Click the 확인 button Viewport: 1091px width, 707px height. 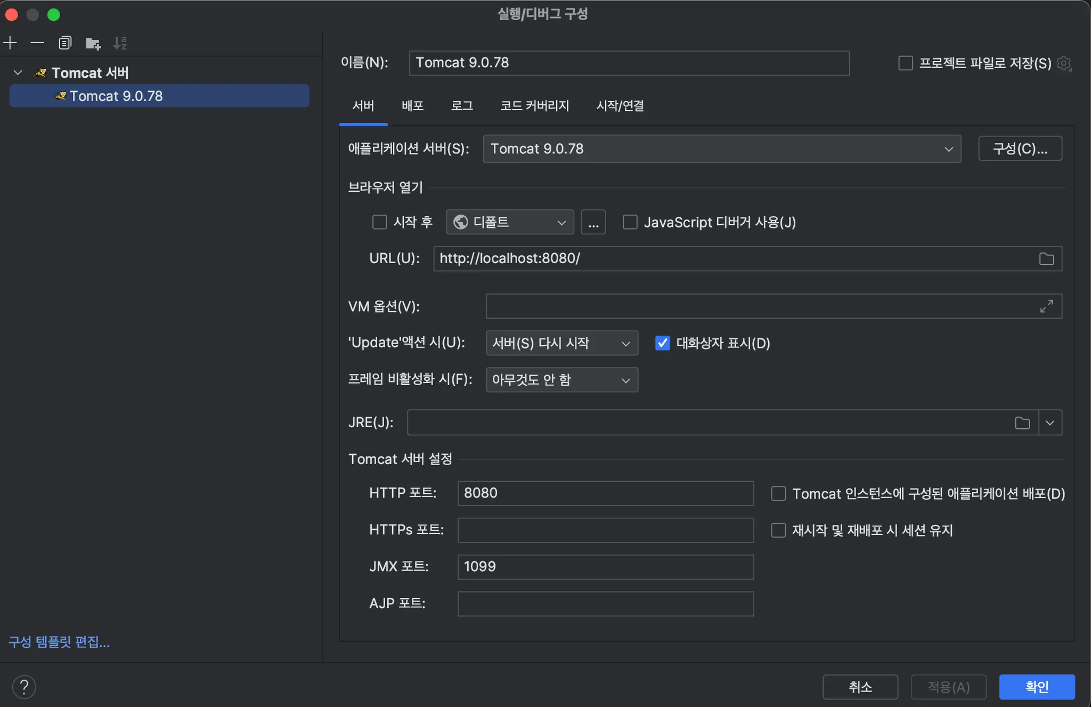click(x=1036, y=687)
